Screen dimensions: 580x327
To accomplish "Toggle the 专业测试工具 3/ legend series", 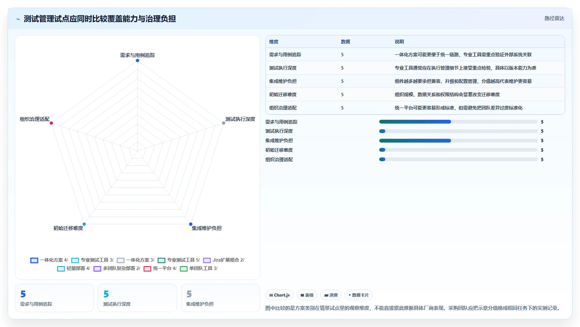I will click(x=92, y=260).
